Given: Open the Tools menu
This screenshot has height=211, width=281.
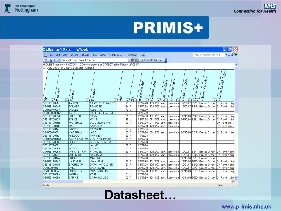Looking at the screenshot, I should pos(94,55).
